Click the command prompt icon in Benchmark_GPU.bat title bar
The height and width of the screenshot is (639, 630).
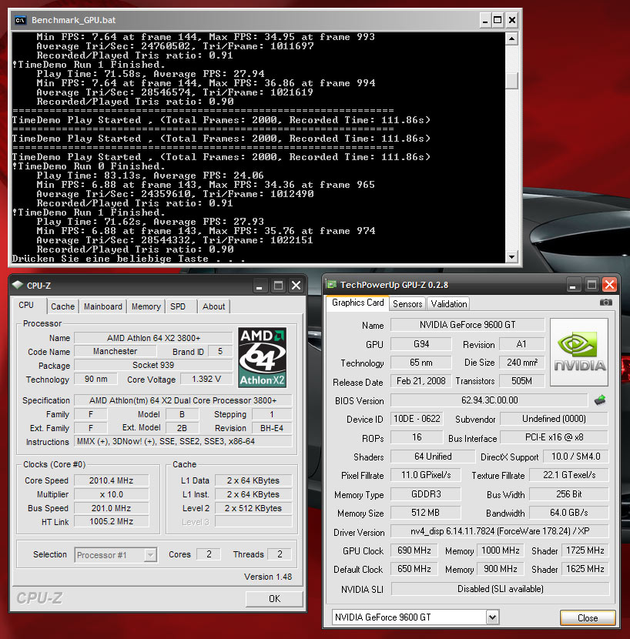coord(20,20)
